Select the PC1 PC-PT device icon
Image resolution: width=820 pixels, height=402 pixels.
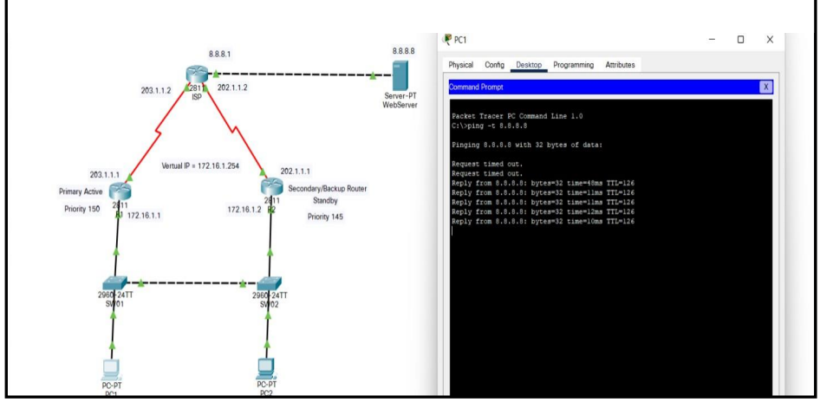111,371
